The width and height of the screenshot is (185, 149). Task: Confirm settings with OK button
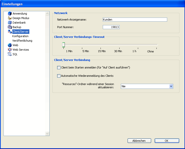pyautogui.click(x=167, y=141)
